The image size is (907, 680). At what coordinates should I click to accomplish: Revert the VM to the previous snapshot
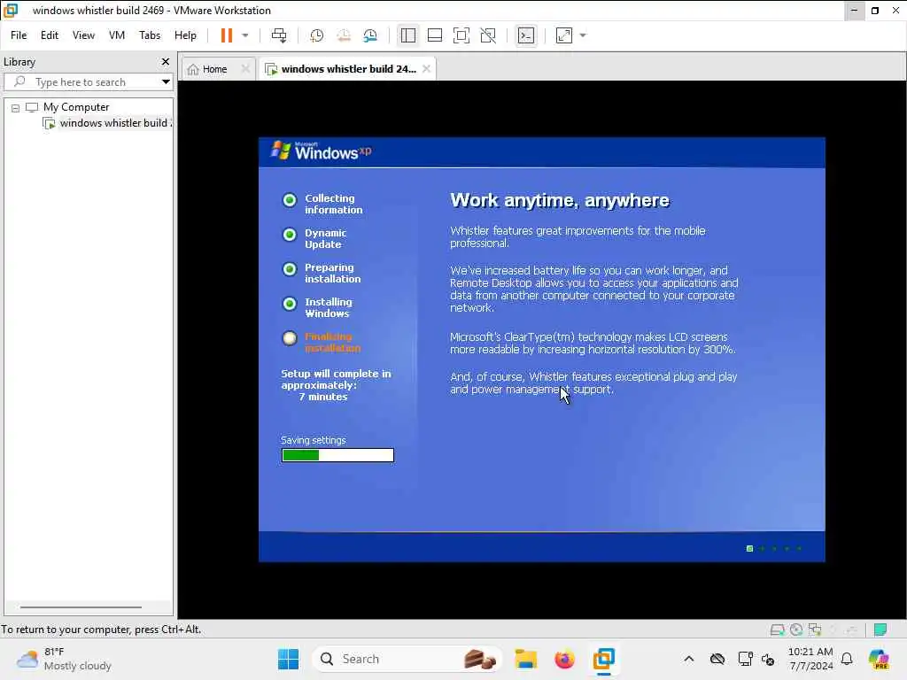(x=344, y=35)
